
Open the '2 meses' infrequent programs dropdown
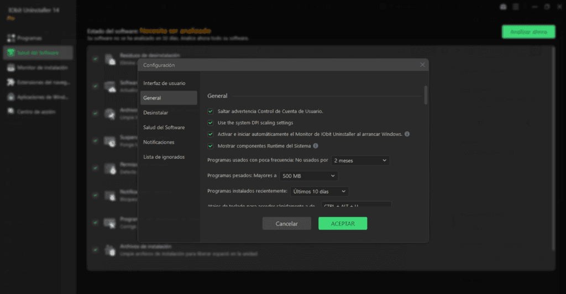tap(360, 160)
